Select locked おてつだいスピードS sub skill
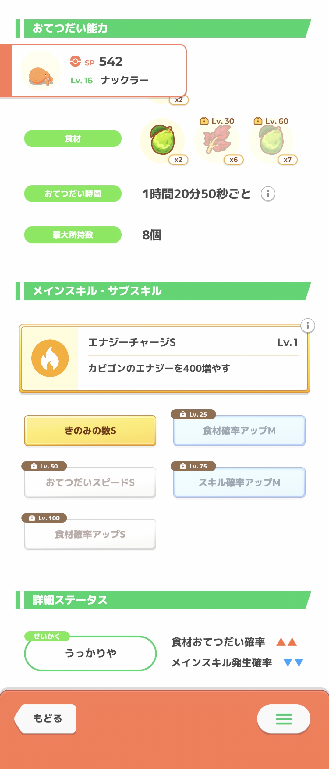Image resolution: width=329 pixels, height=769 pixels. pyautogui.click(x=90, y=482)
